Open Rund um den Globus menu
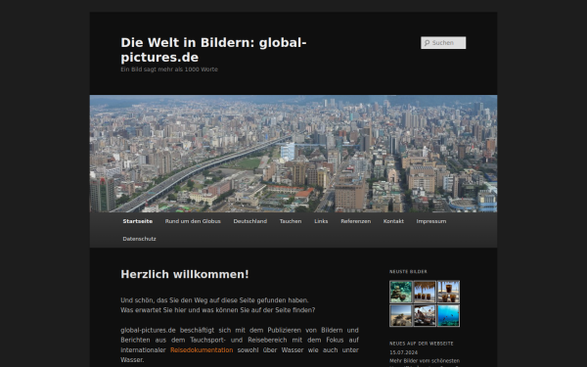The height and width of the screenshot is (367, 587). 193,221
